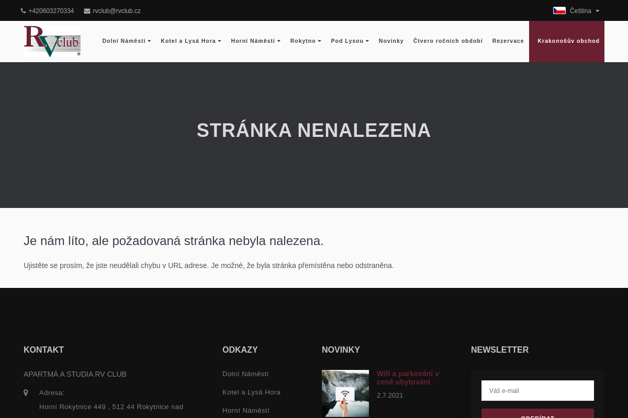Open article Wifi a parkování v ceně ubytování
The width and height of the screenshot is (628, 418).
pyautogui.click(x=408, y=378)
